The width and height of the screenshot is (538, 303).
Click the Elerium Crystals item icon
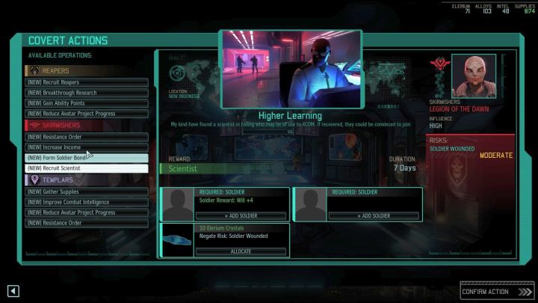tap(179, 239)
